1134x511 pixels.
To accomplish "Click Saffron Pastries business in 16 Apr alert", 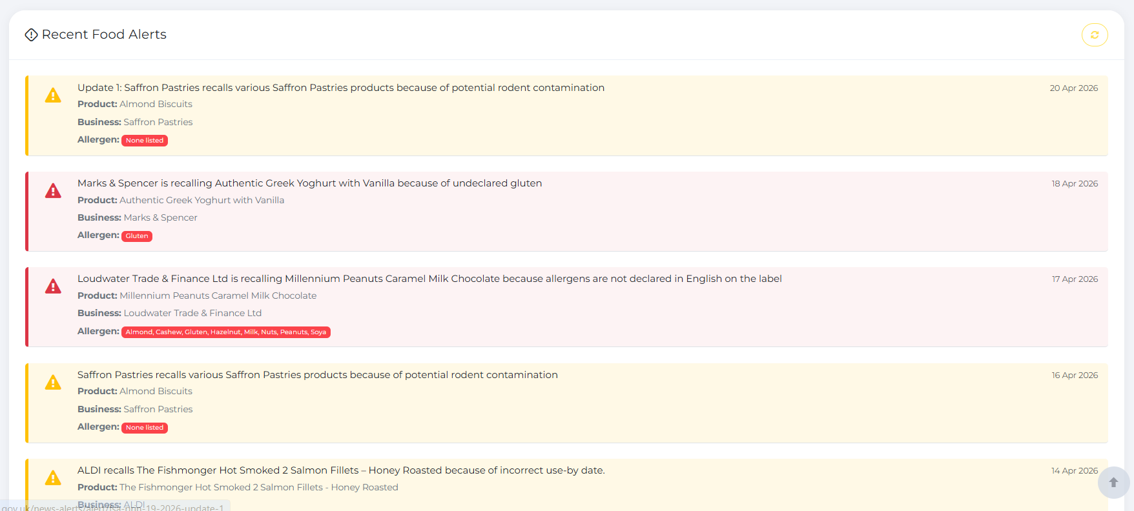I will (x=158, y=409).
